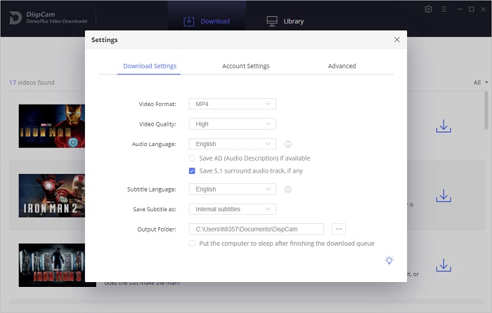Click the download icon for Iron Man 3
Image resolution: width=492 pixels, height=313 pixels.
(x=443, y=265)
